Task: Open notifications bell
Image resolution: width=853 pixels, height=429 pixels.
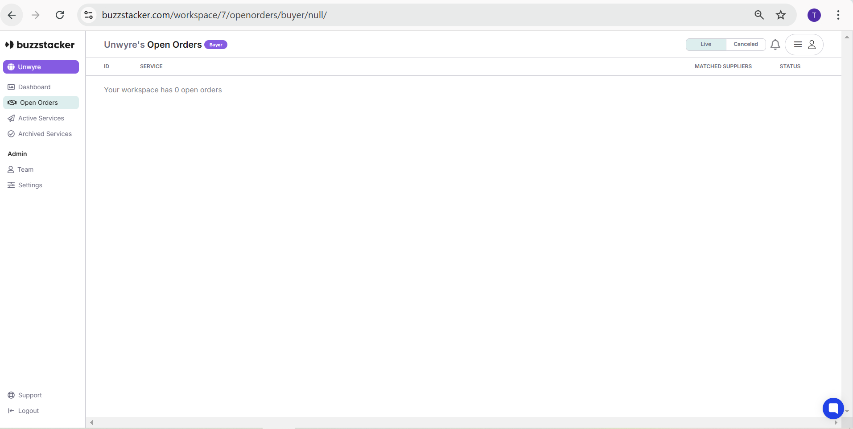Action: point(775,45)
